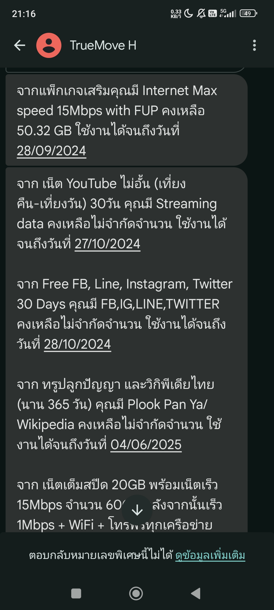Tap the battery indicator in status bar
The image size is (274, 610).
[248, 13]
